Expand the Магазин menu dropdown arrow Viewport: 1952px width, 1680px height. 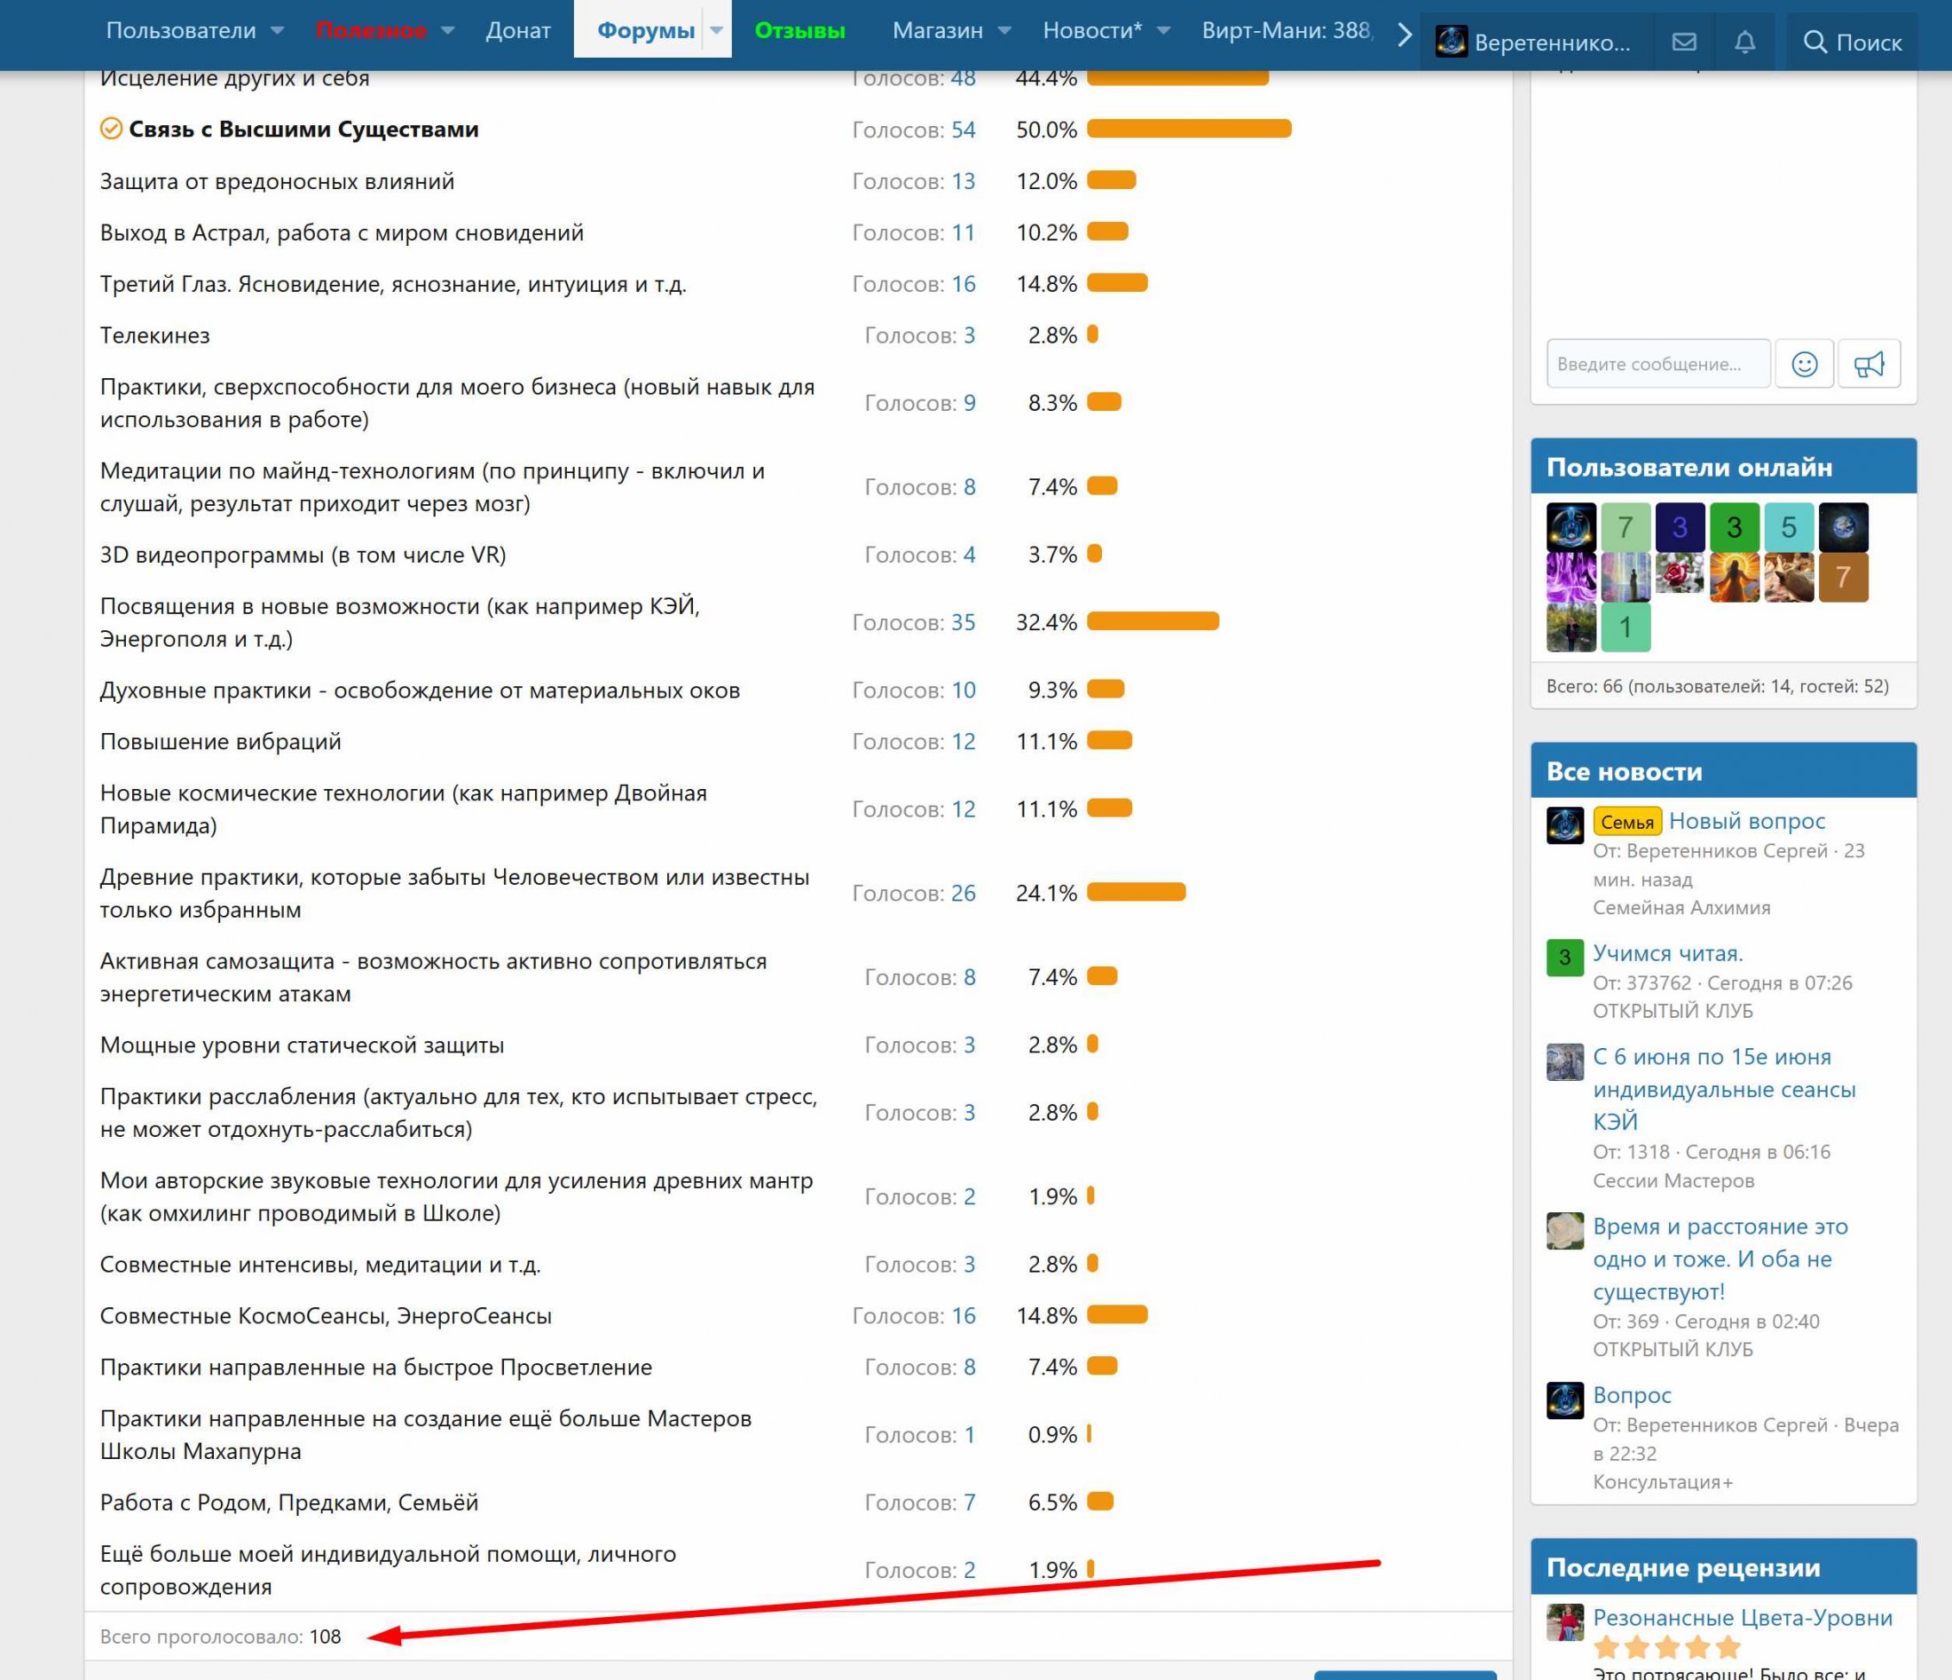[x=1004, y=30]
